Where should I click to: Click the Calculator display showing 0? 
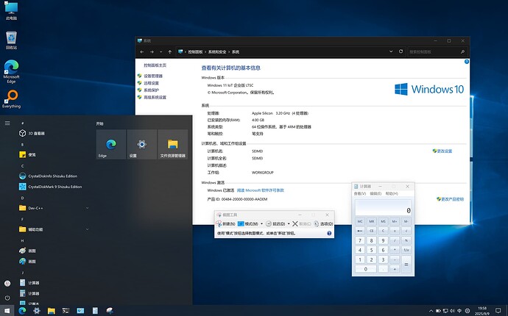[383, 207]
